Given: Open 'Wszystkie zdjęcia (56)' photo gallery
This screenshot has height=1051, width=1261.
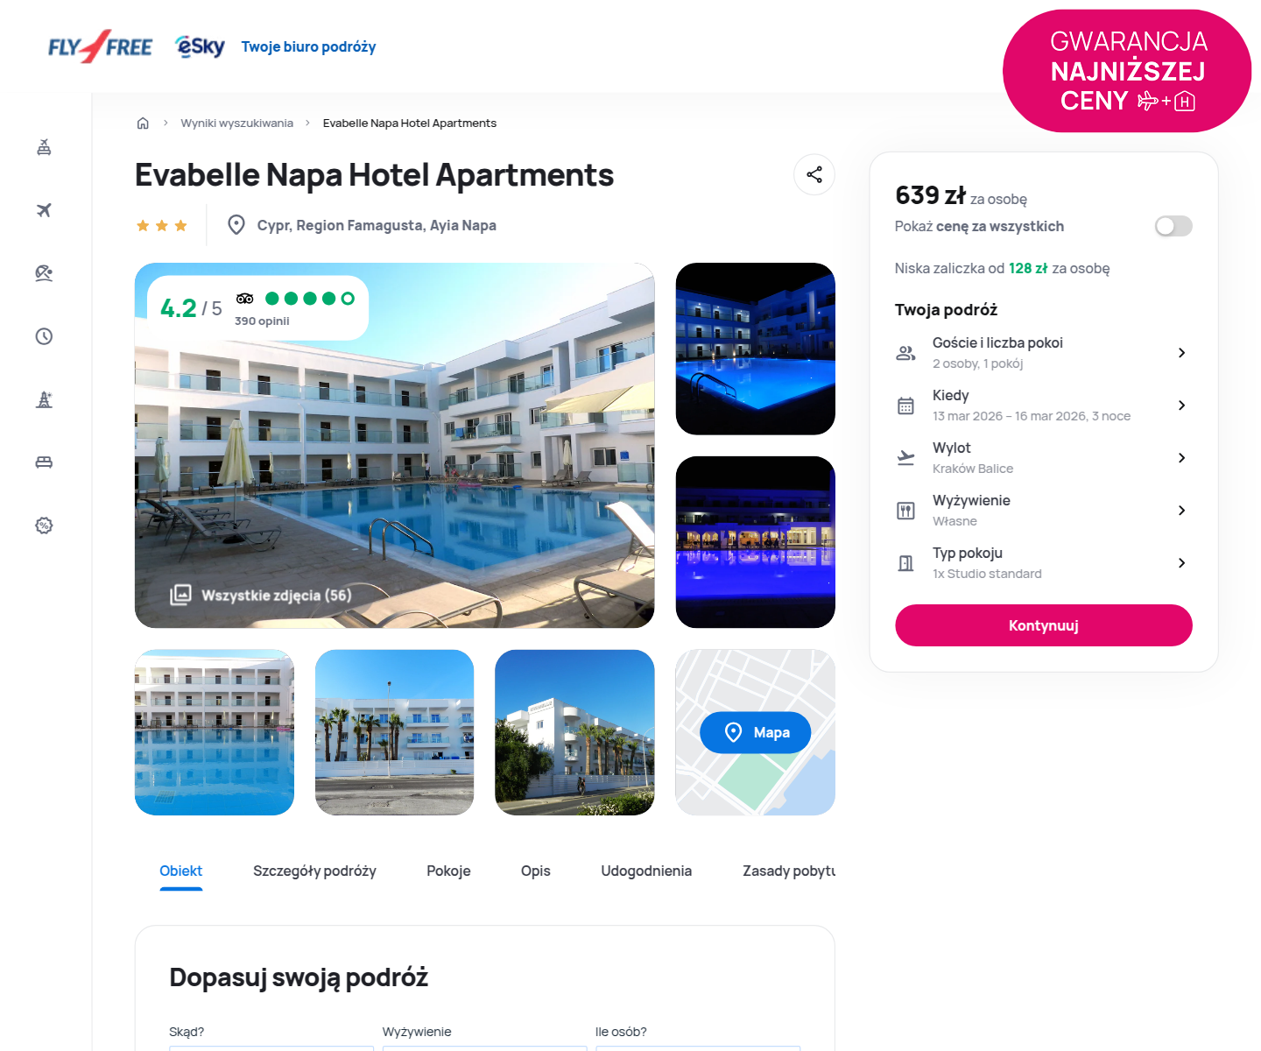Looking at the screenshot, I should click(261, 595).
